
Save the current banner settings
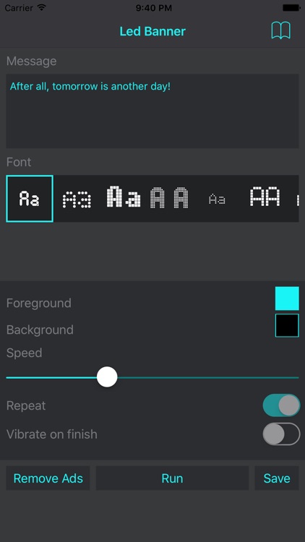coord(277,478)
